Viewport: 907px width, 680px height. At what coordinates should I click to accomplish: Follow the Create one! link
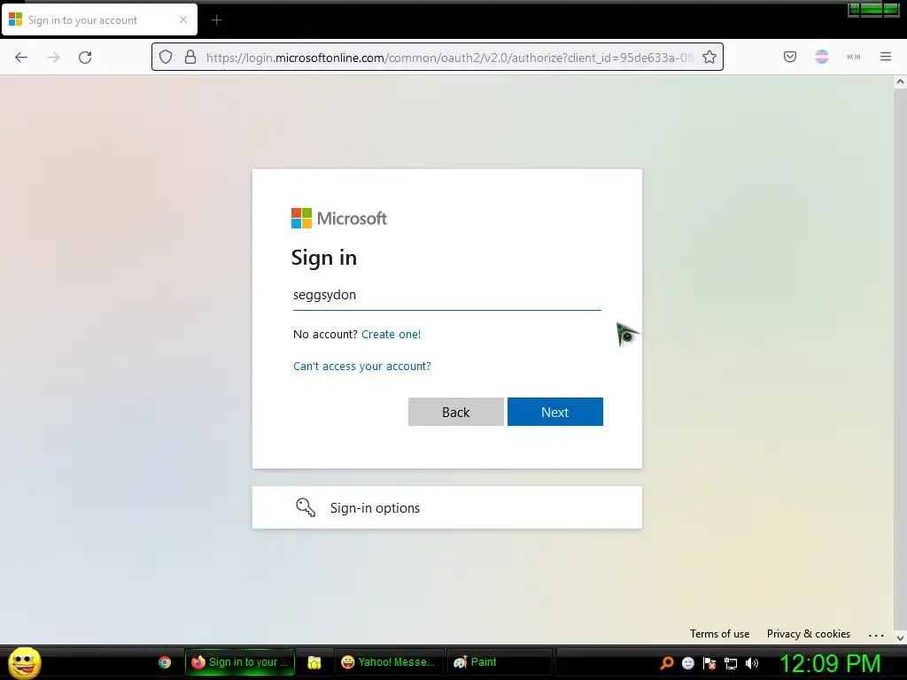(391, 334)
